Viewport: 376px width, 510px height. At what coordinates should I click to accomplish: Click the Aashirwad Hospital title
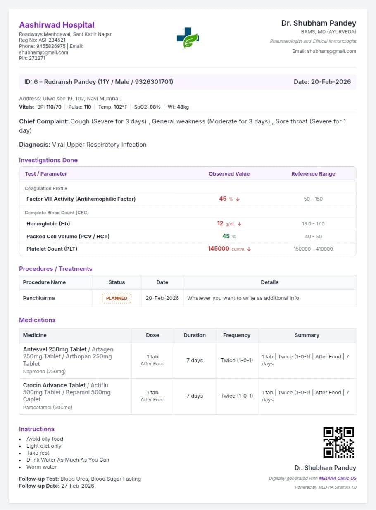pos(57,25)
